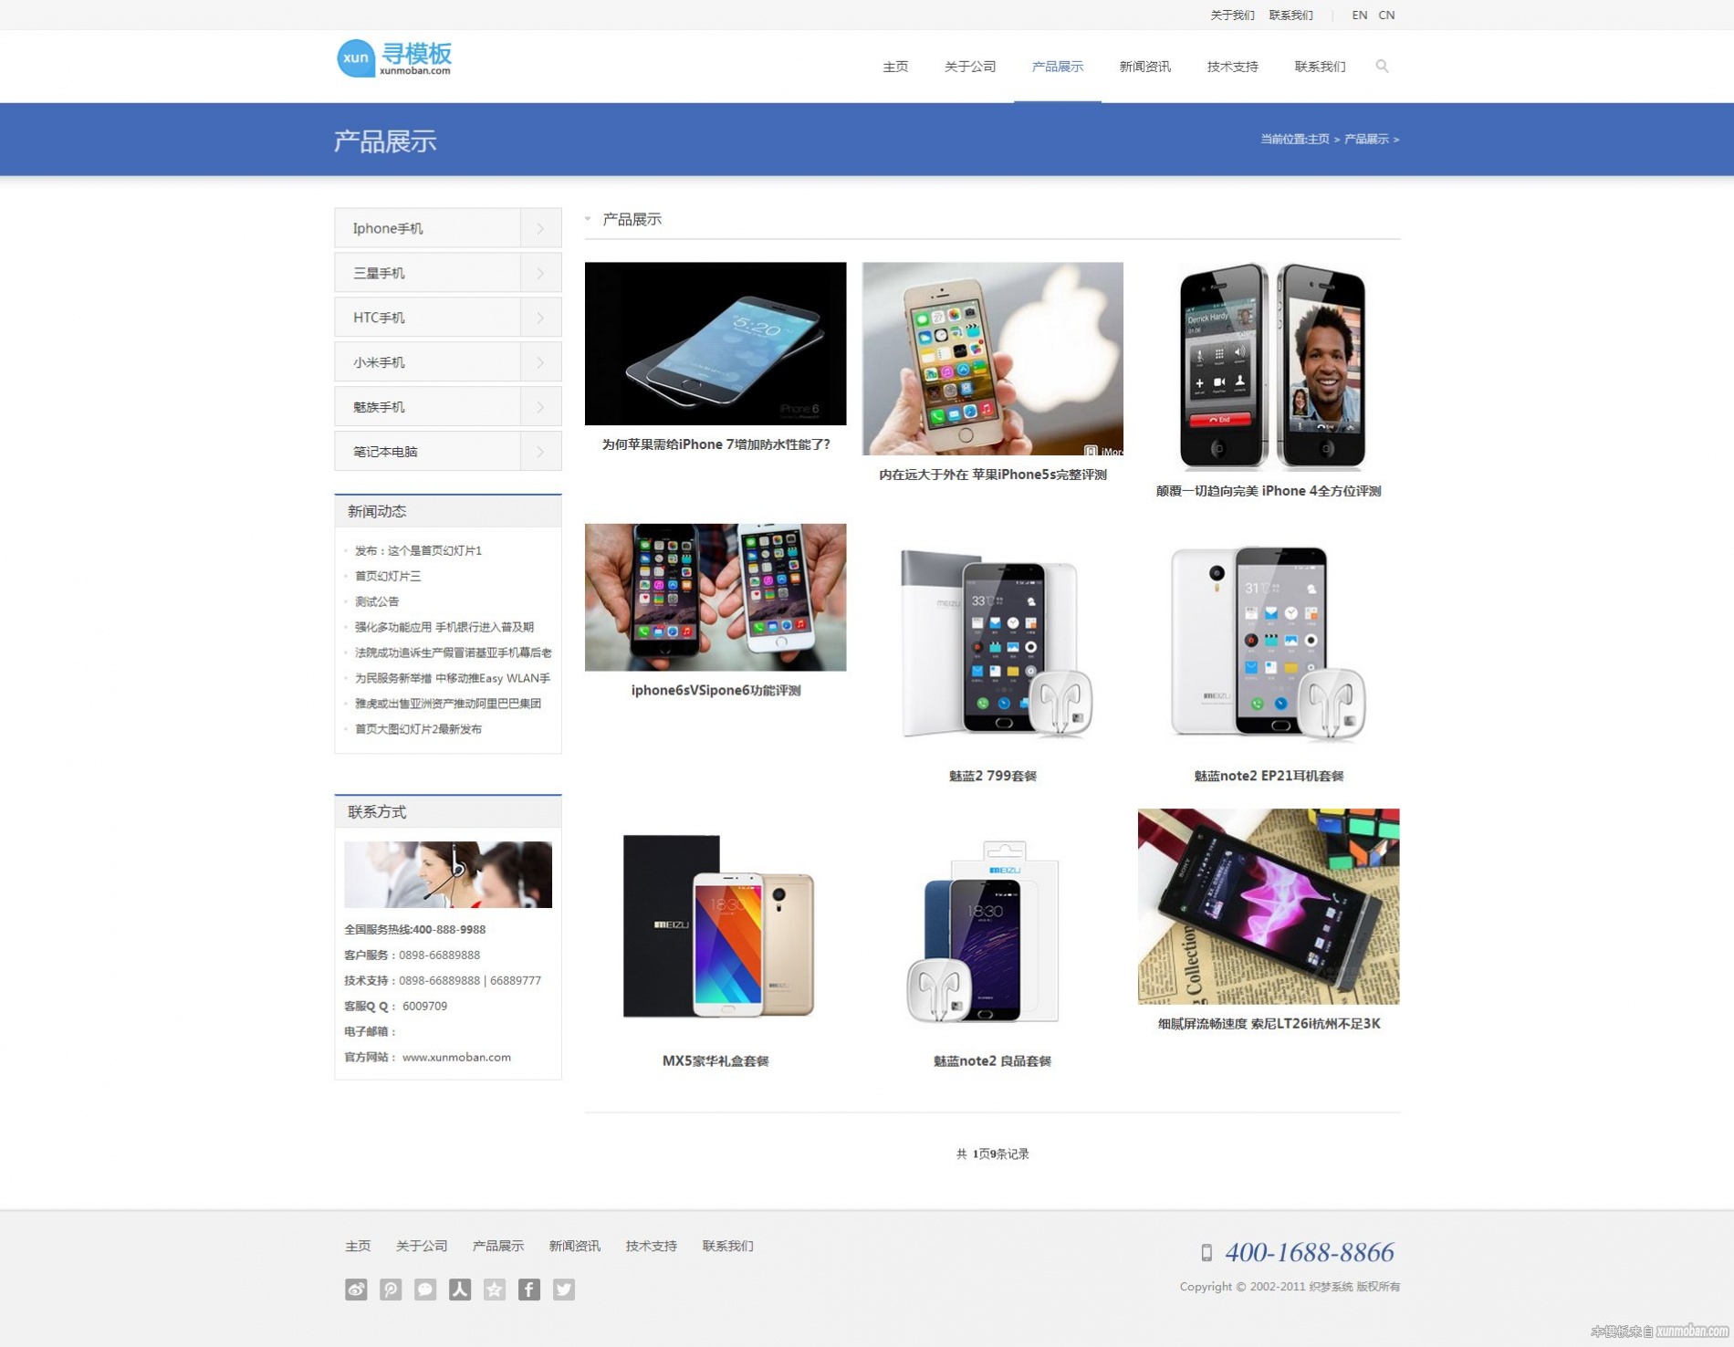1734x1347 pixels.
Task: Expand the chevron beside 魅族手机
Action: coord(540,407)
